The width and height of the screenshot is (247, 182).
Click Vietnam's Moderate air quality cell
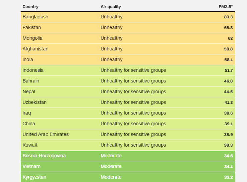111,166
